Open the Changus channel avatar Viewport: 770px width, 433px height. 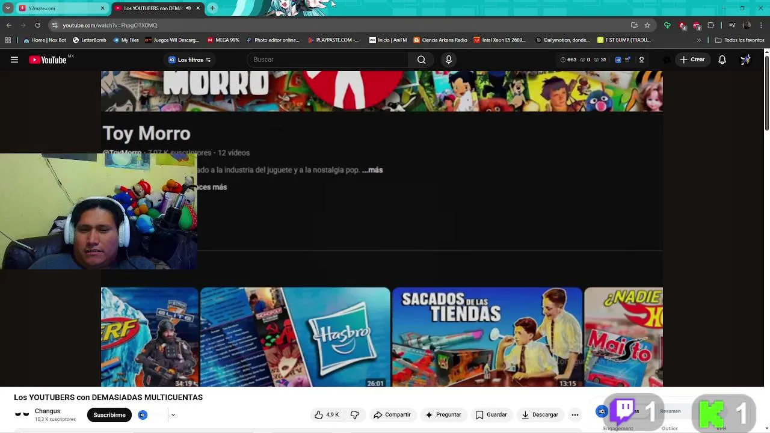[22, 414]
